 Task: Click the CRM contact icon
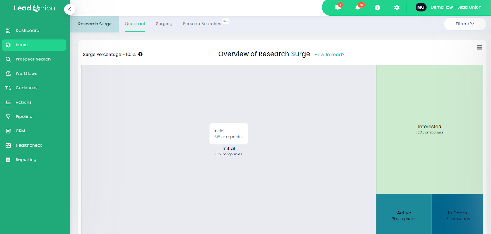coord(8,131)
